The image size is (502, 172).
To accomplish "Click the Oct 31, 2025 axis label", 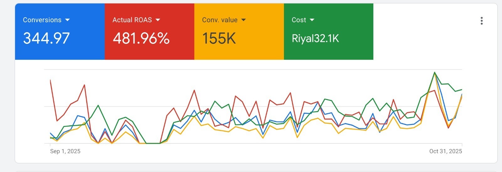I will (446, 151).
